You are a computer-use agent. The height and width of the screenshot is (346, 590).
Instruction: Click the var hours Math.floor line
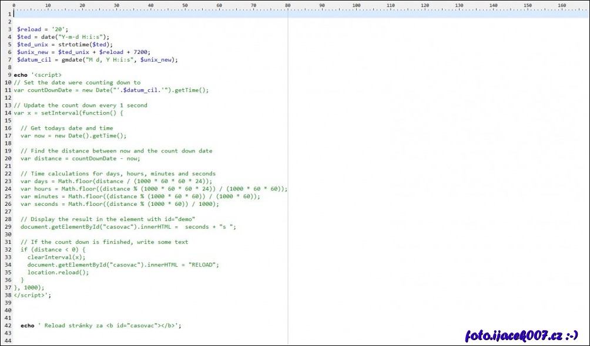(154, 189)
